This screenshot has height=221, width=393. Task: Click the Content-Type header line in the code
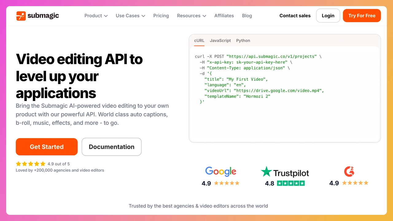(x=245, y=68)
